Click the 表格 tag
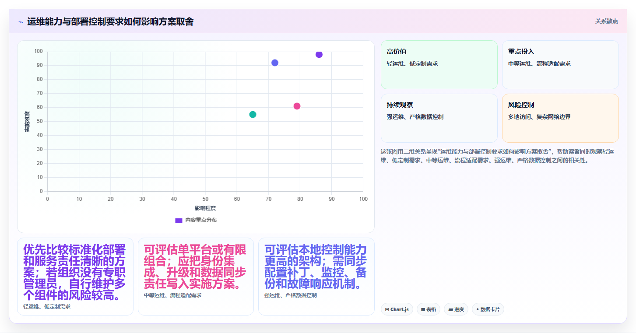The width and height of the screenshot is (636, 333). (x=429, y=309)
